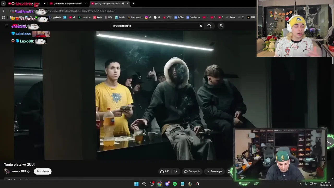Open the YT bookmark
Screen dimensions: 334x188
pos(72,17)
